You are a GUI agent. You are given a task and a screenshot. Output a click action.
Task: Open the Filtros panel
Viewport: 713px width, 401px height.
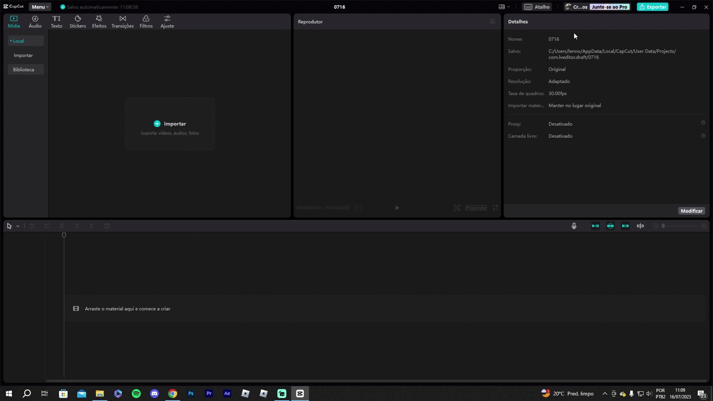click(146, 22)
